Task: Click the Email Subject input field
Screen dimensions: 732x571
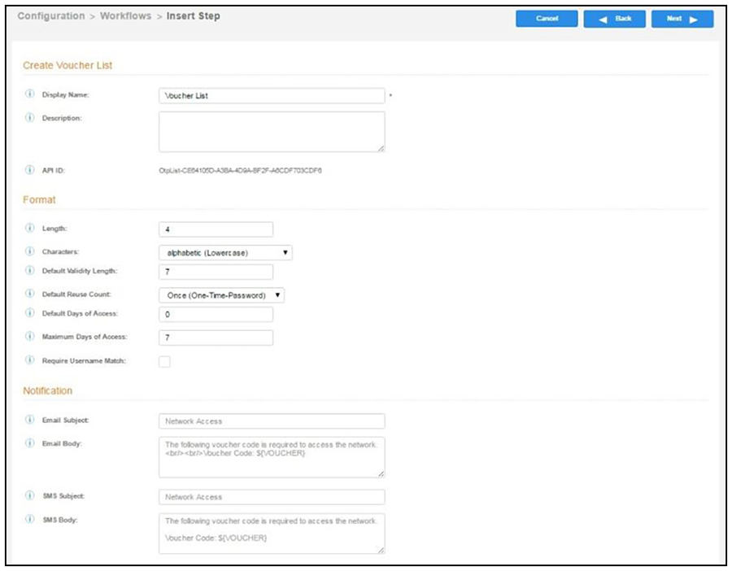Action: point(272,421)
